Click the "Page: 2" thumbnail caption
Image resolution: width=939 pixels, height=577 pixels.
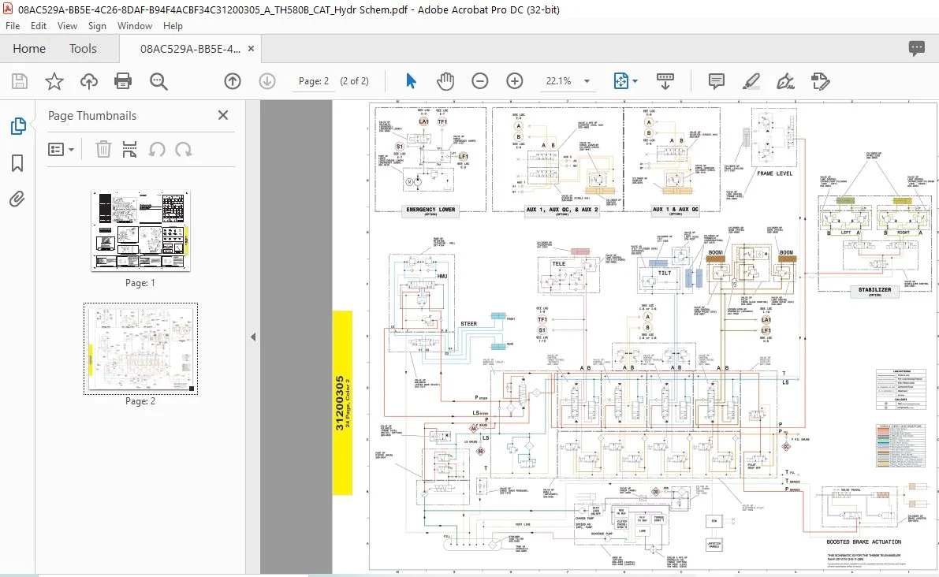(140, 401)
